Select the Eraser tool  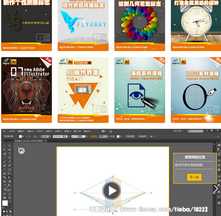click(9, 165)
